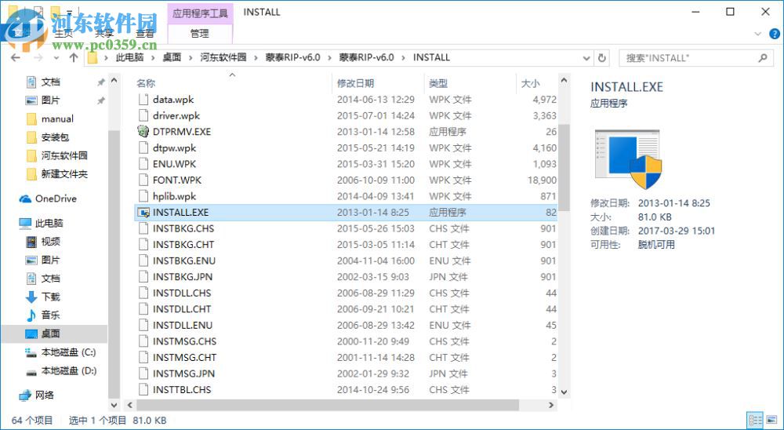Image resolution: width=784 pixels, height=430 pixels.
Task: Open the help question mark icon
Action: point(774,34)
